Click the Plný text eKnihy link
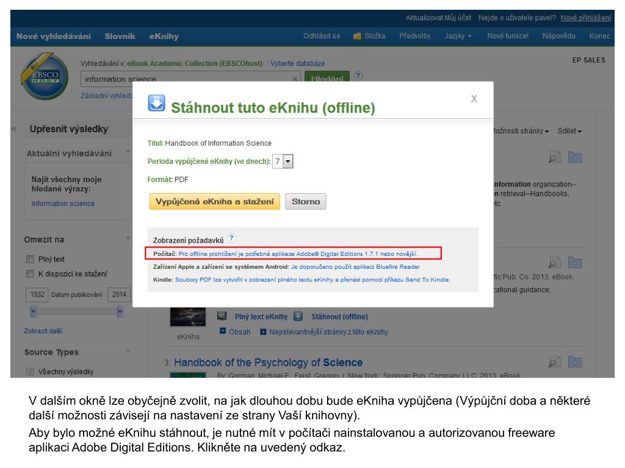This screenshot has height=468, width=625. point(261,317)
